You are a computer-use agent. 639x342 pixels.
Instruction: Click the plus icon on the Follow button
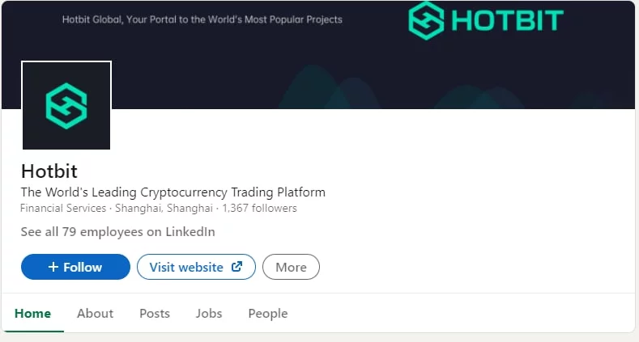click(53, 267)
